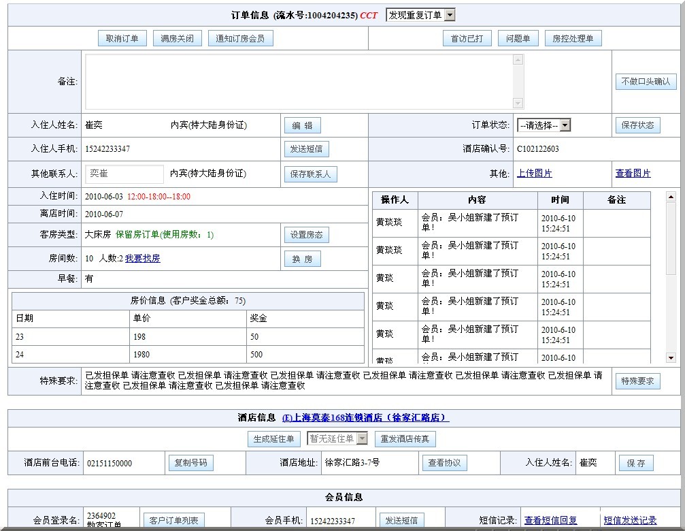Image resolution: width=685 pixels, height=531 pixels.
Task: Click the bonus 500 cell
Action: click(x=305, y=355)
